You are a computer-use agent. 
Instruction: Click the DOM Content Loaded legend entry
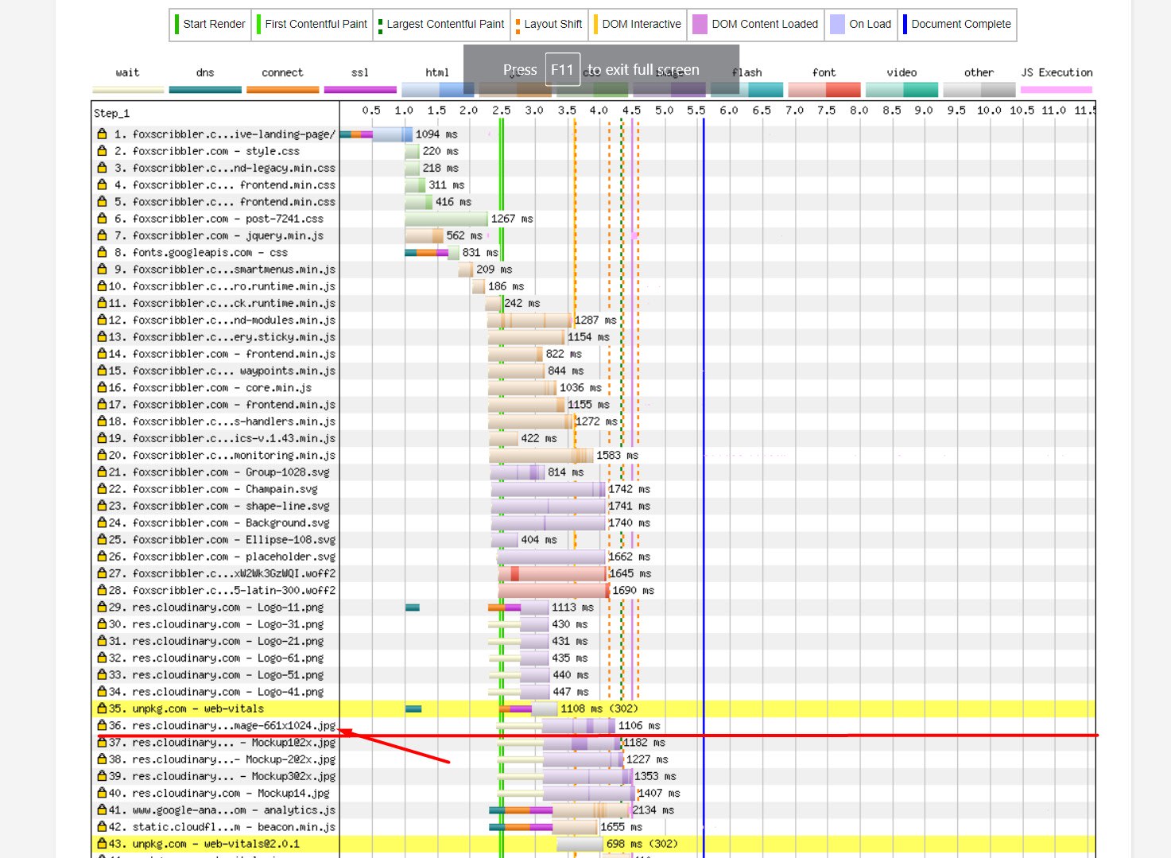(x=755, y=25)
